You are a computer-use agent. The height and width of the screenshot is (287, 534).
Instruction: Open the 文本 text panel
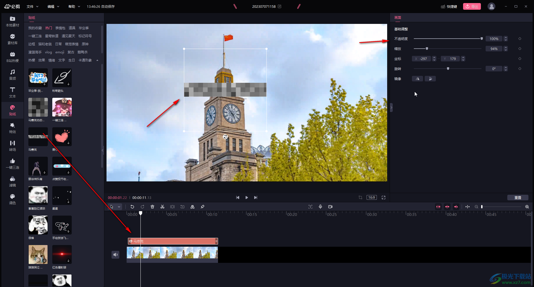click(x=13, y=93)
